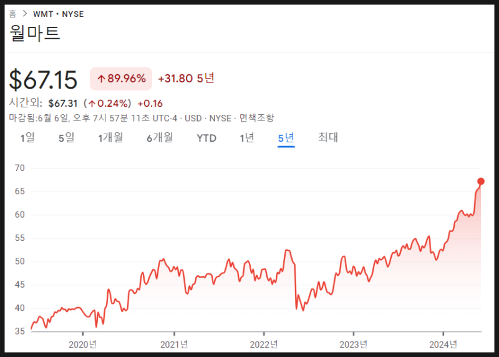The width and height of the screenshot is (499, 357).
Task: Click the 60 y-axis label
Action: (x=20, y=215)
